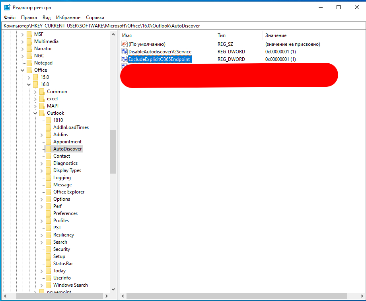
Task: Expand the Multimedia key
Action: click(x=22, y=42)
